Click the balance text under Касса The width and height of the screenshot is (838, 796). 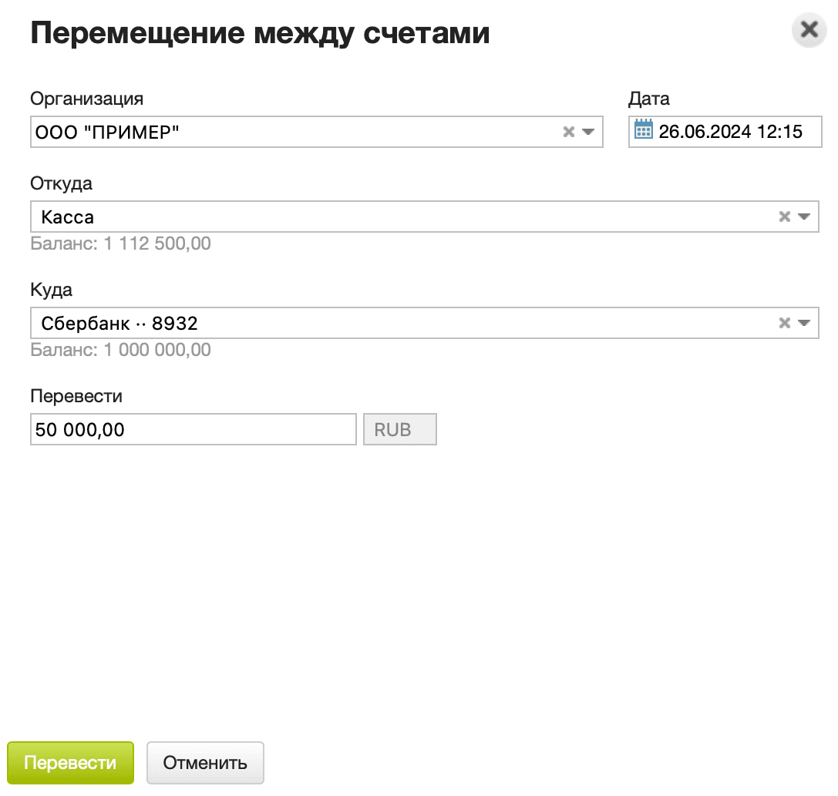[x=121, y=243]
